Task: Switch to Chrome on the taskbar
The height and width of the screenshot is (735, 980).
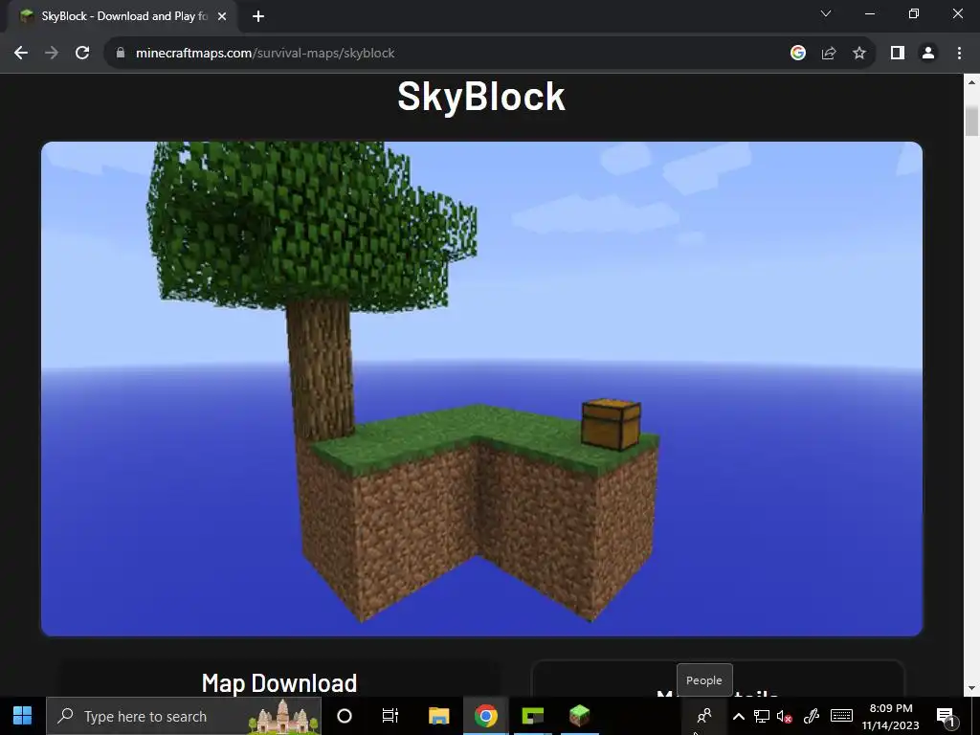Action: (x=485, y=716)
